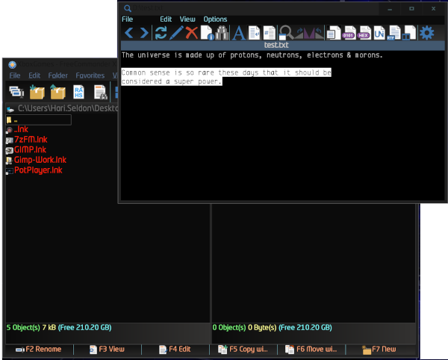Screen dimensions: 448x360
Task: Open the Folder menu in FreeCommander
Action: (x=57, y=75)
